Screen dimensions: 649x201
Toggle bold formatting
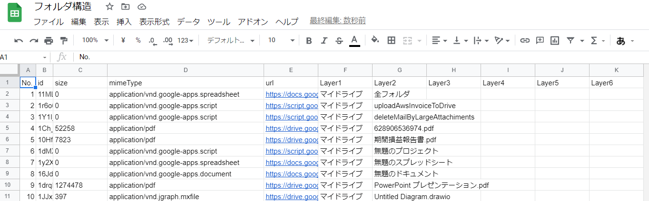point(309,40)
